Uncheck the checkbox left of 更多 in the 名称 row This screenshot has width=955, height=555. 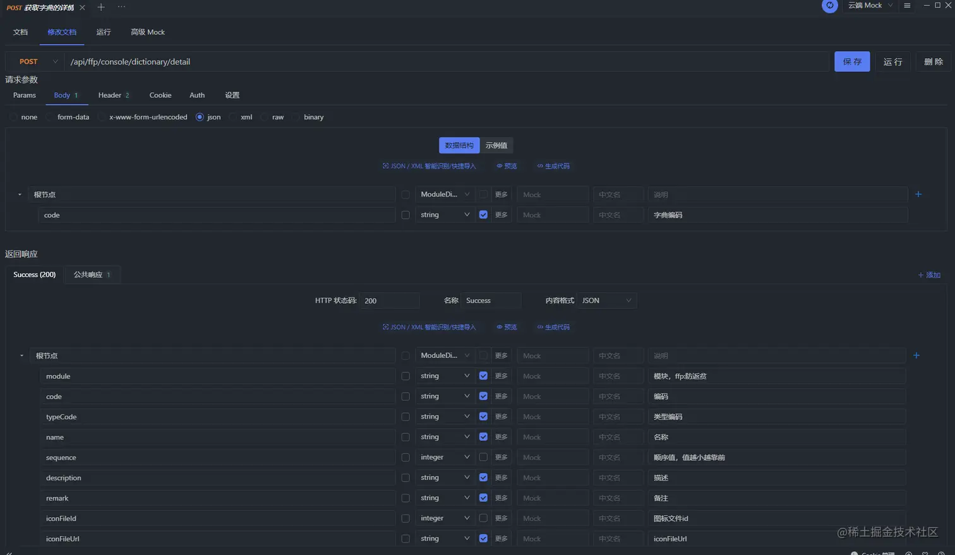pos(483,437)
